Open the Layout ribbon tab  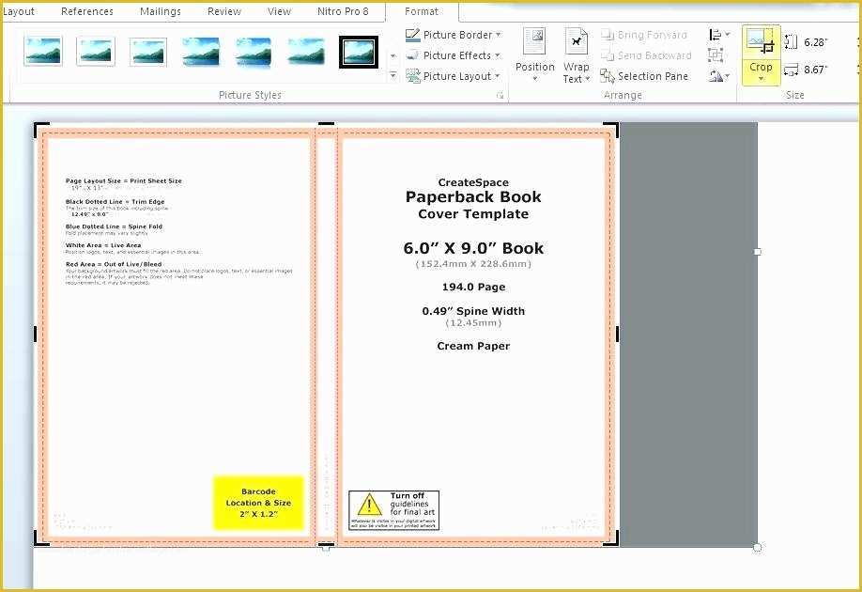point(18,11)
